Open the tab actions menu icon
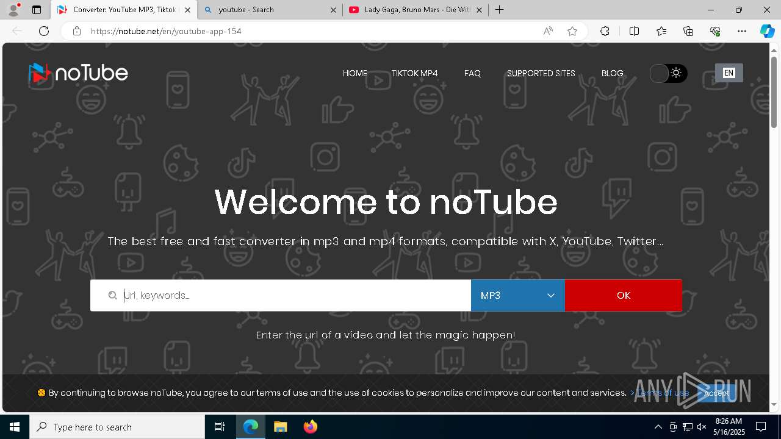This screenshot has width=781, height=439. [x=37, y=10]
